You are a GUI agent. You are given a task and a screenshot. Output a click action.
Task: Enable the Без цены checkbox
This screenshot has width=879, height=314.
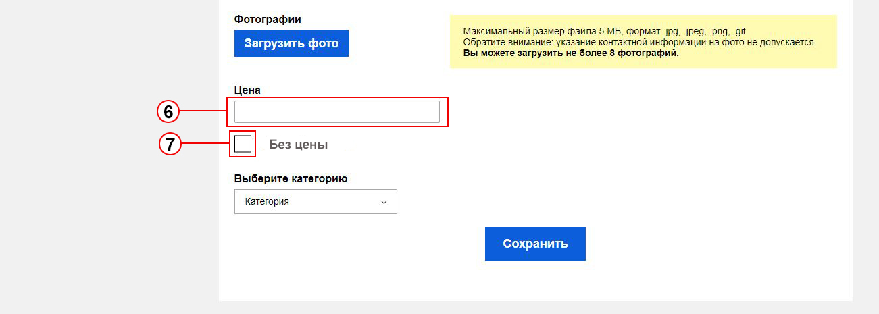click(243, 144)
